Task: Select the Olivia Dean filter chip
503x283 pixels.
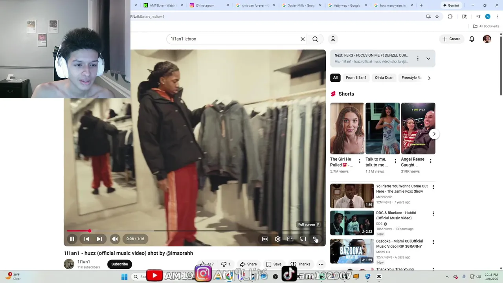Action: (x=384, y=77)
